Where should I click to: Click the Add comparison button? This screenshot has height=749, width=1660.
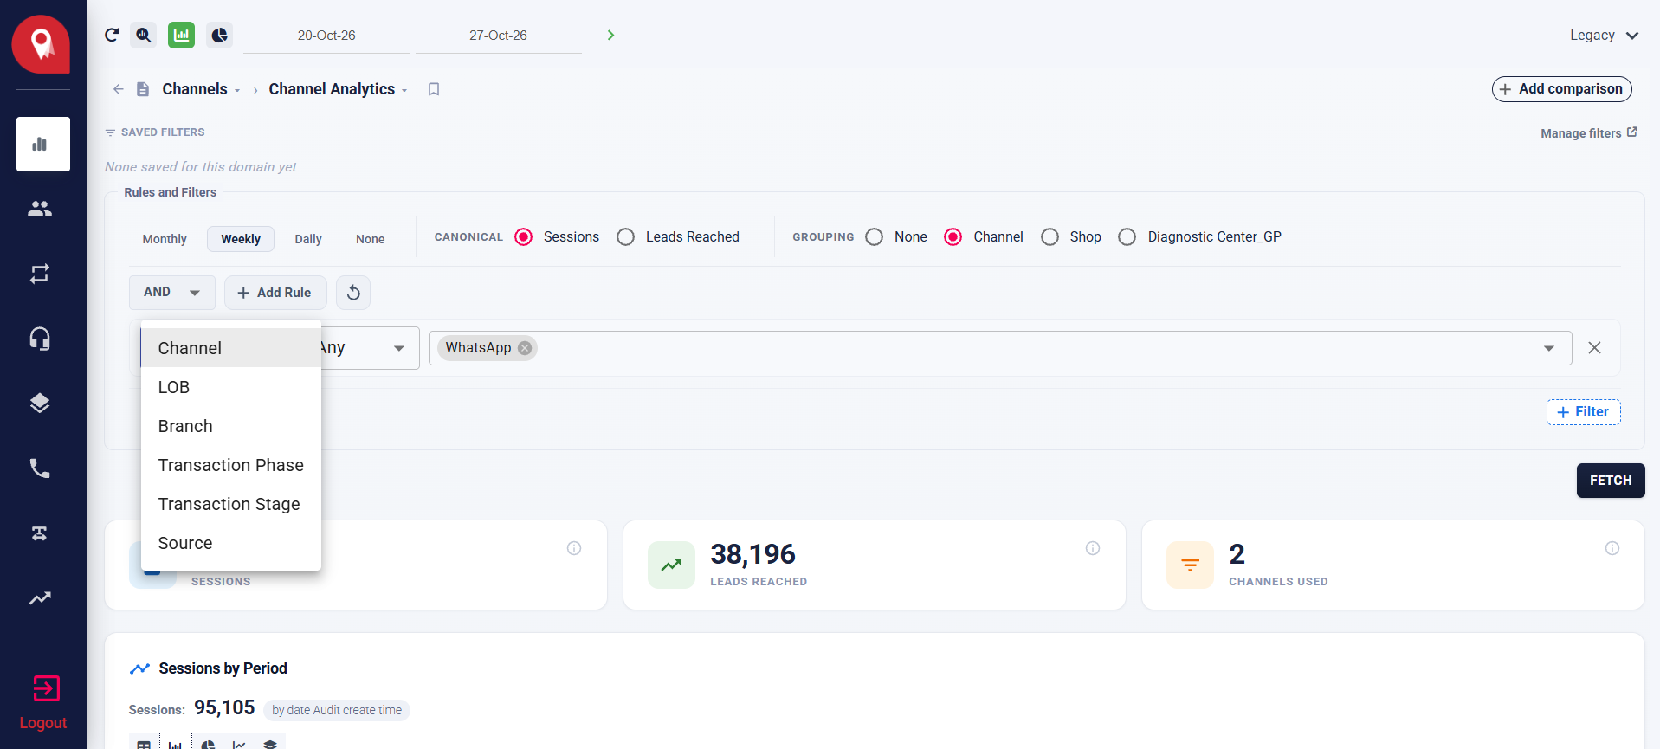(1562, 89)
